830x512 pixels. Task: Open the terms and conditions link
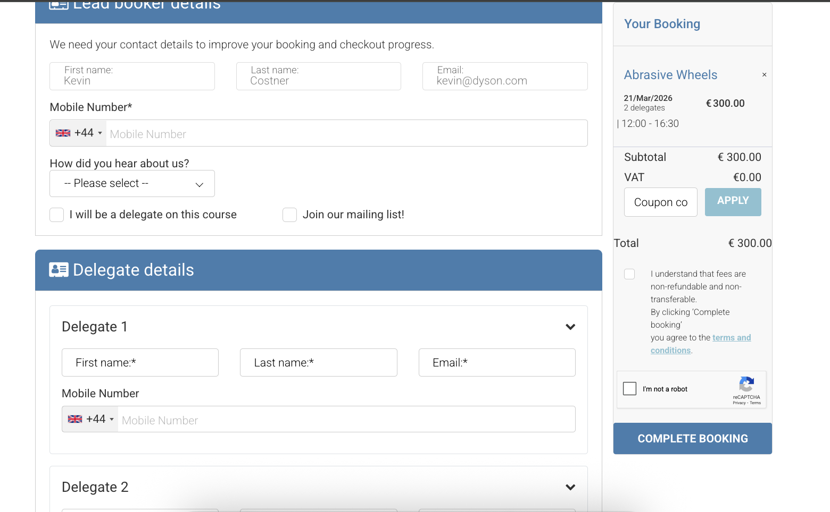[731, 338]
